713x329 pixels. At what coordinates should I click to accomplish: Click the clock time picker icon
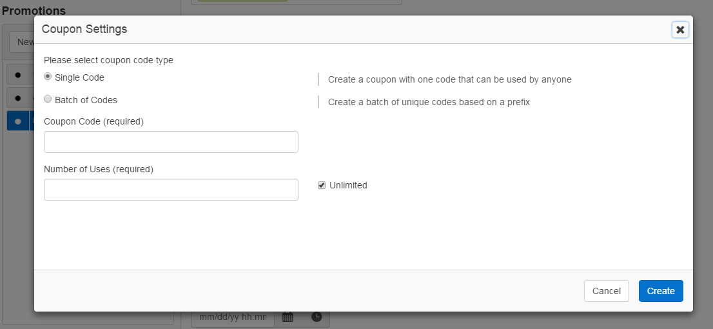[317, 317]
